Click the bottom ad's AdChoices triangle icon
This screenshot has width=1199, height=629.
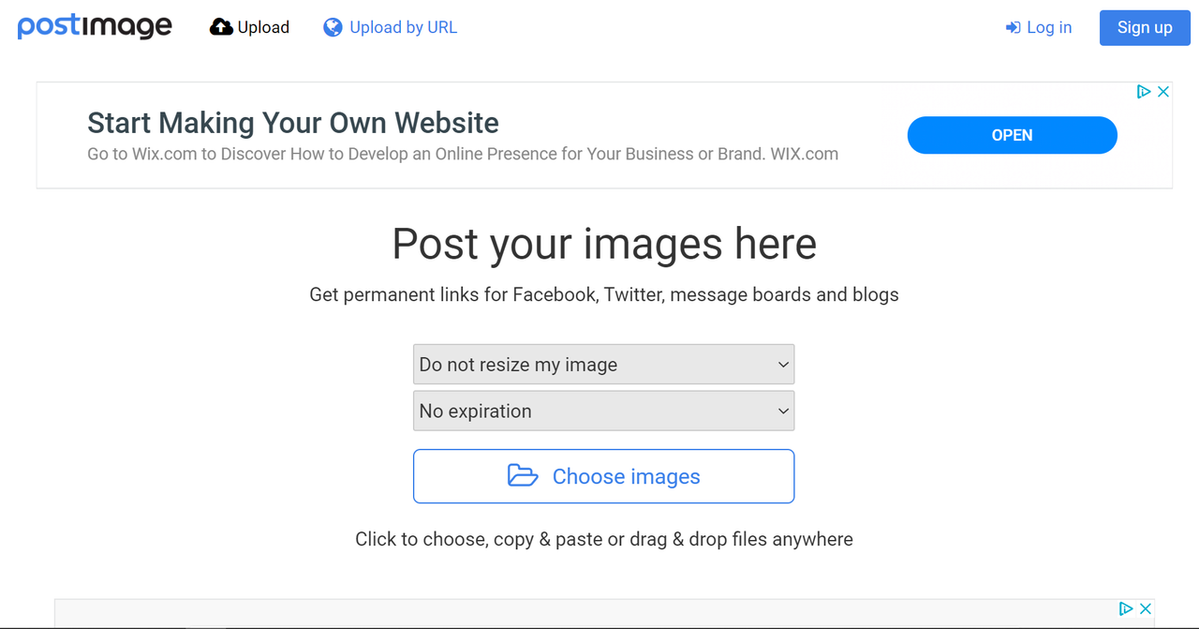point(1126,608)
